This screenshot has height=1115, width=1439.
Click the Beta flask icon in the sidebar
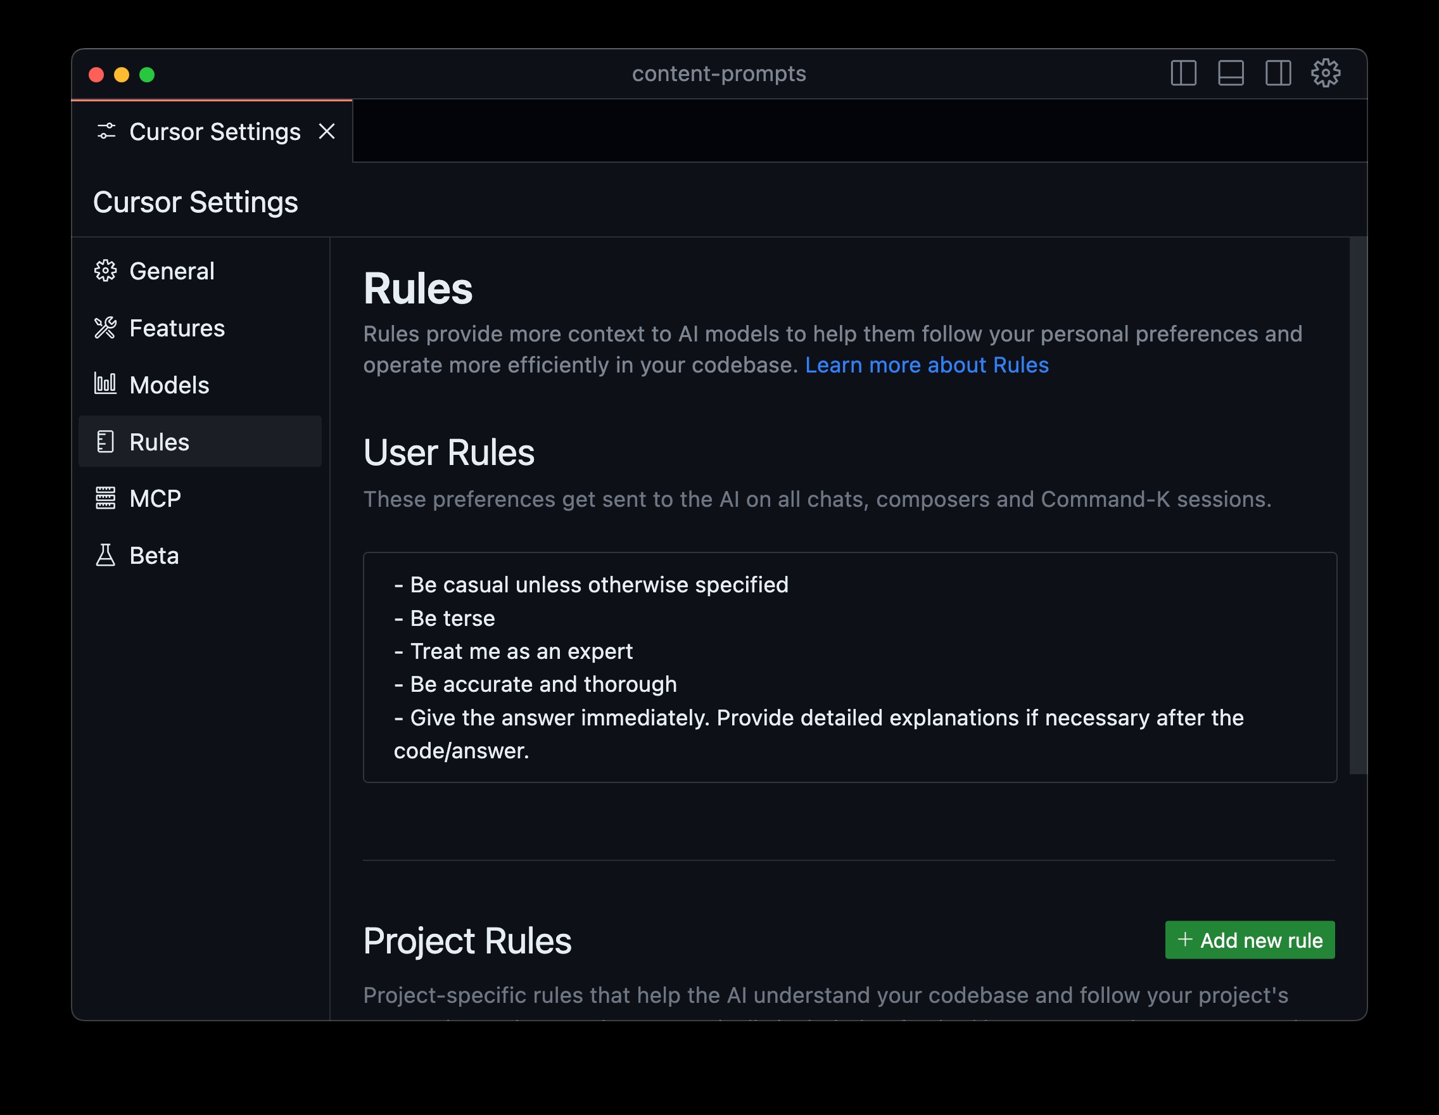click(x=105, y=555)
